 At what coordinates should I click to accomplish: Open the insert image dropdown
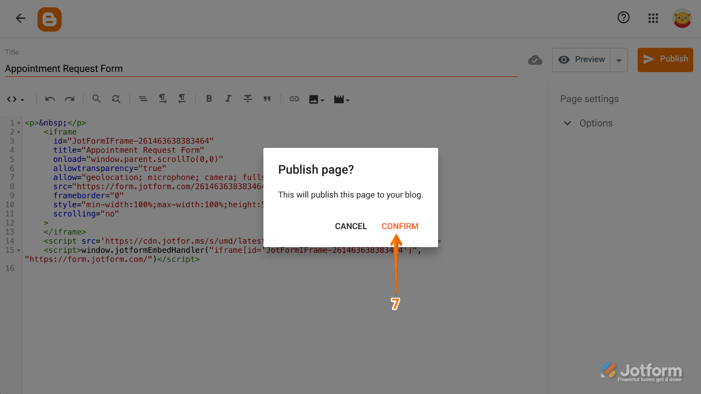point(316,99)
